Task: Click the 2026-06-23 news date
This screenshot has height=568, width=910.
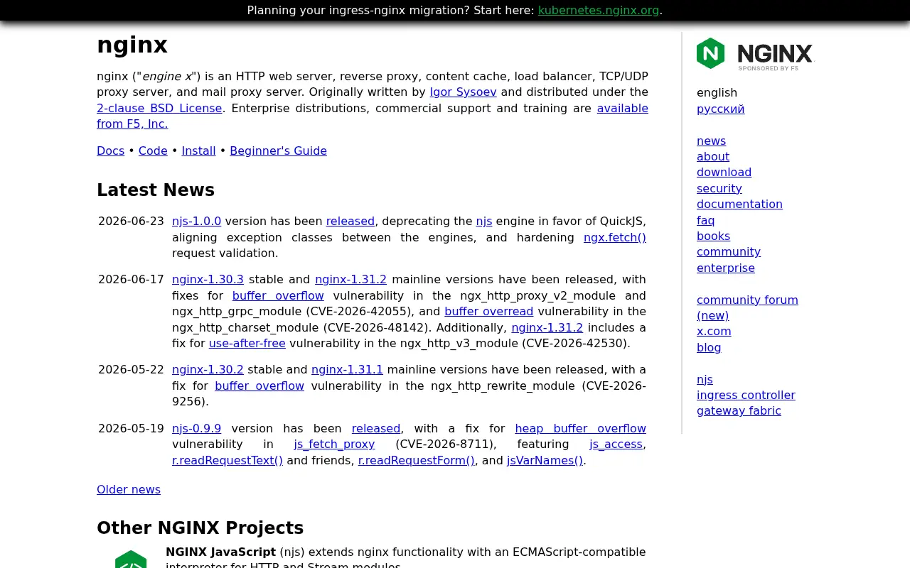Action: coord(131,222)
